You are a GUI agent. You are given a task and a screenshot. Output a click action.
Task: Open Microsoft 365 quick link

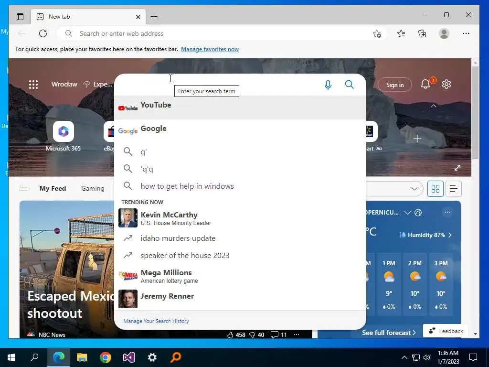point(64,136)
